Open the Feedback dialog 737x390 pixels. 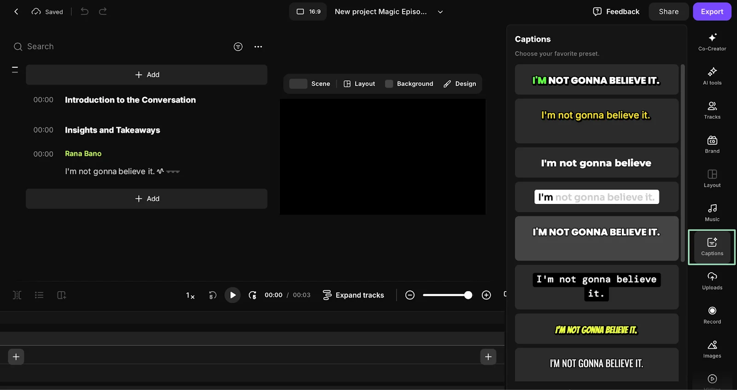click(x=616, y=11)
